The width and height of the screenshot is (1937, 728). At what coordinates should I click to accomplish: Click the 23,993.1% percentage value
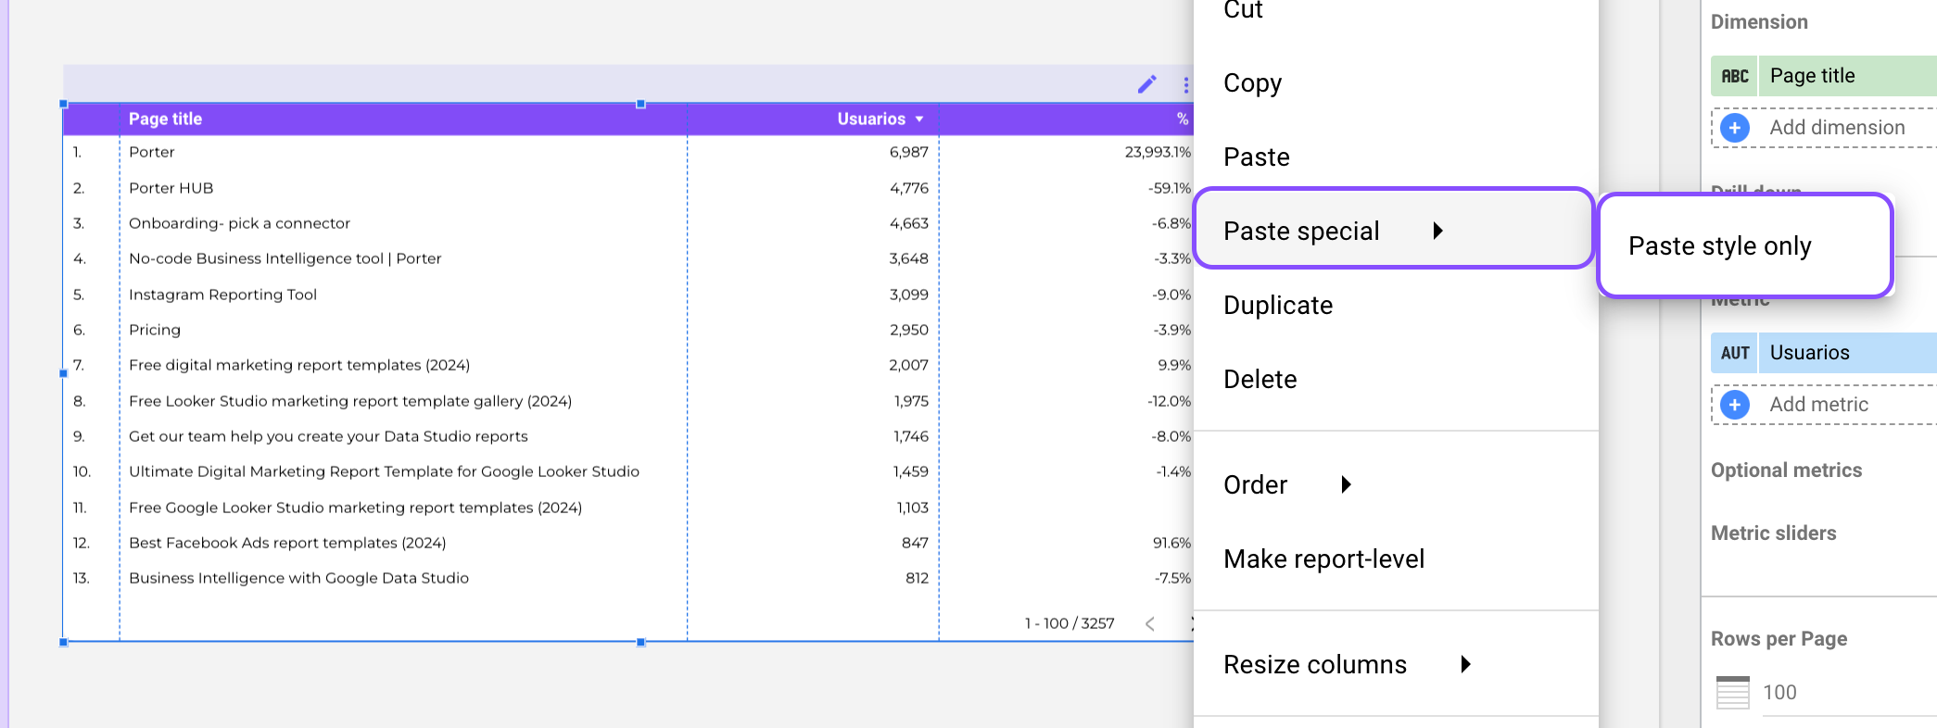(x=1158, y=152)
